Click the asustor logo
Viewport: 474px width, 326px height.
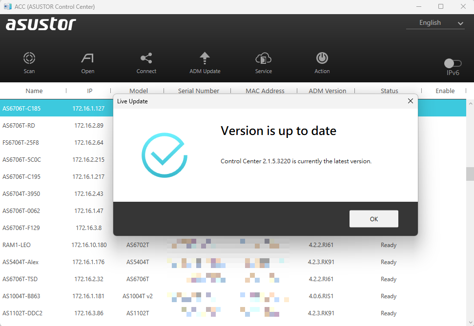click(x=41, y=24)
